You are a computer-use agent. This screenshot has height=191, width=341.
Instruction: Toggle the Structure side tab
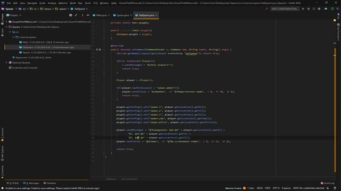click(x=2, y=135)
